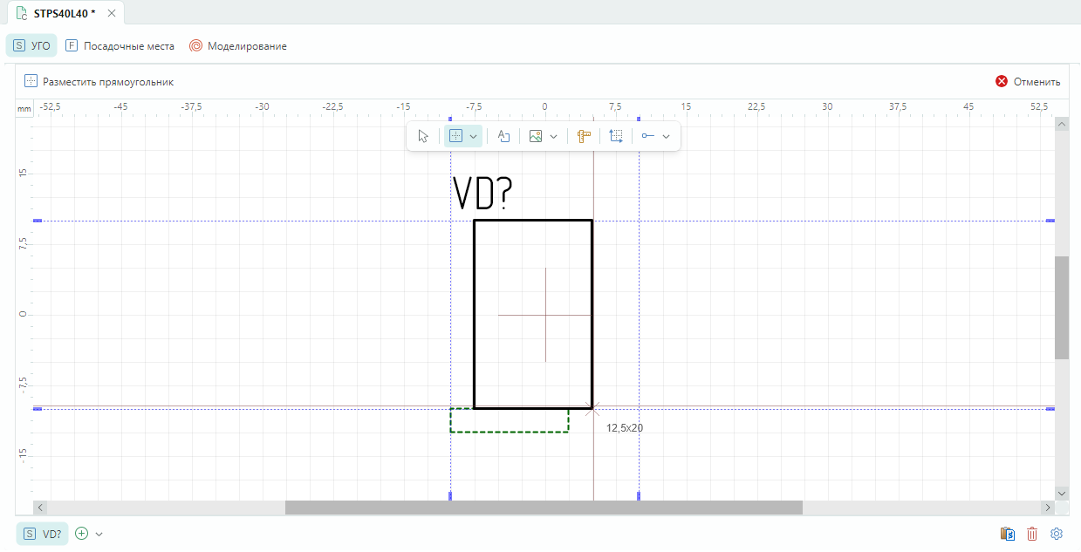
Task: Select the origin/grid coordinates tool
Action: click(x=616, y=136)
